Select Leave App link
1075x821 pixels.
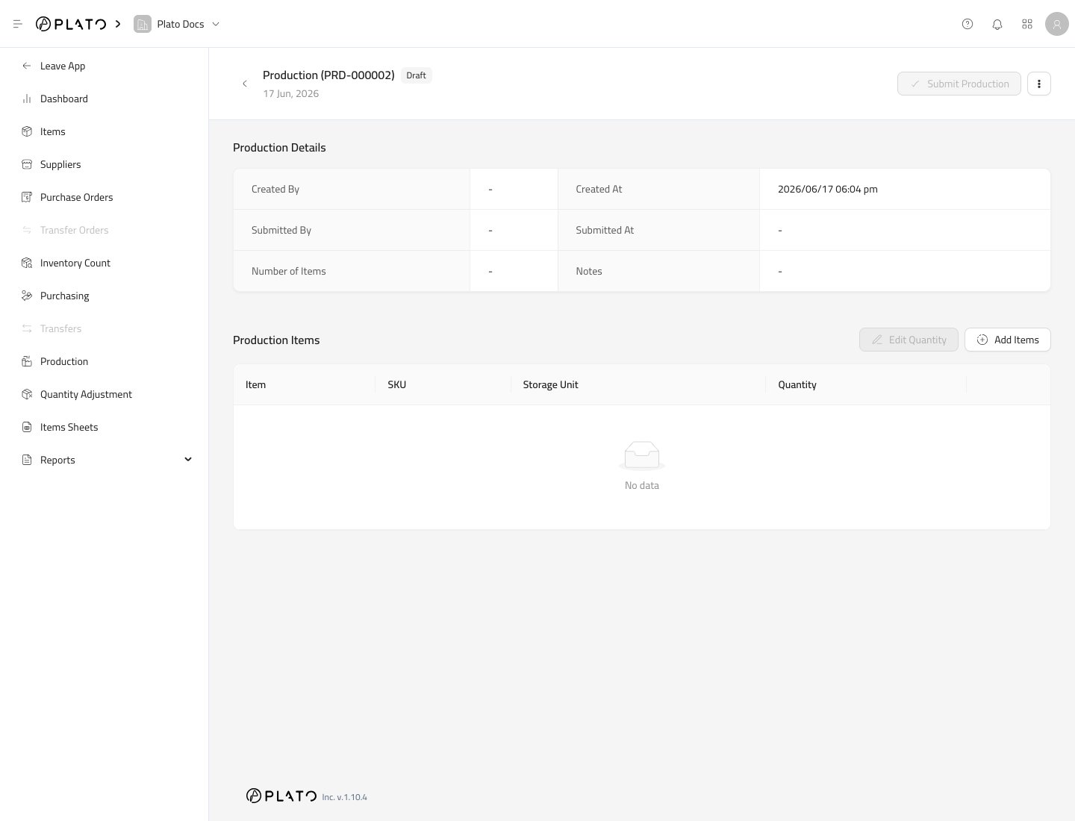pos(63,66)
